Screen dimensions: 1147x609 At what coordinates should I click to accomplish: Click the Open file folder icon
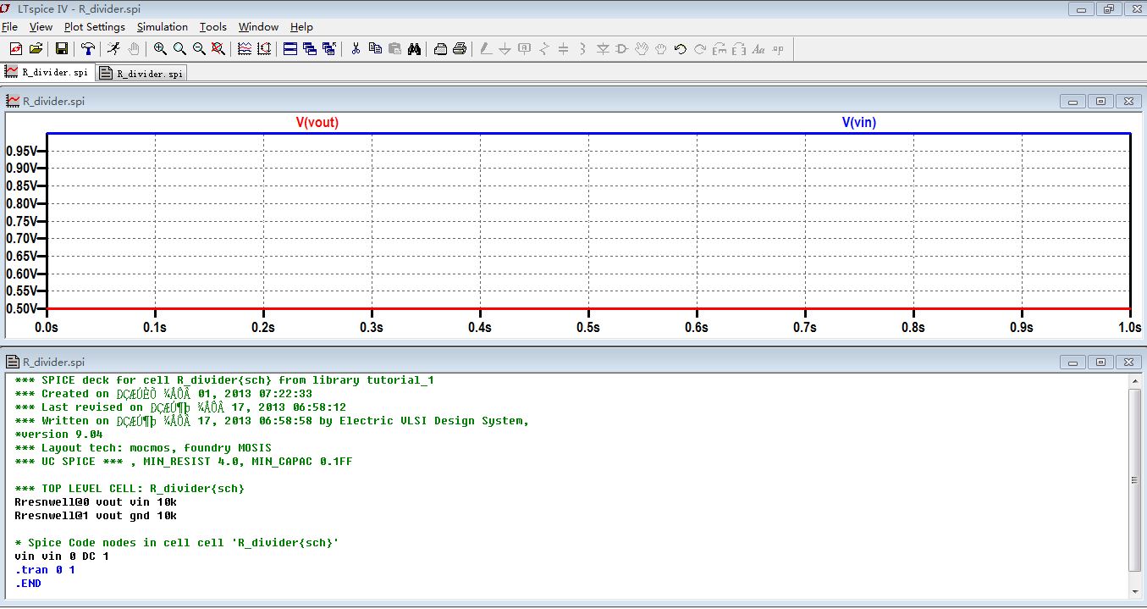(x=36, y=49)
